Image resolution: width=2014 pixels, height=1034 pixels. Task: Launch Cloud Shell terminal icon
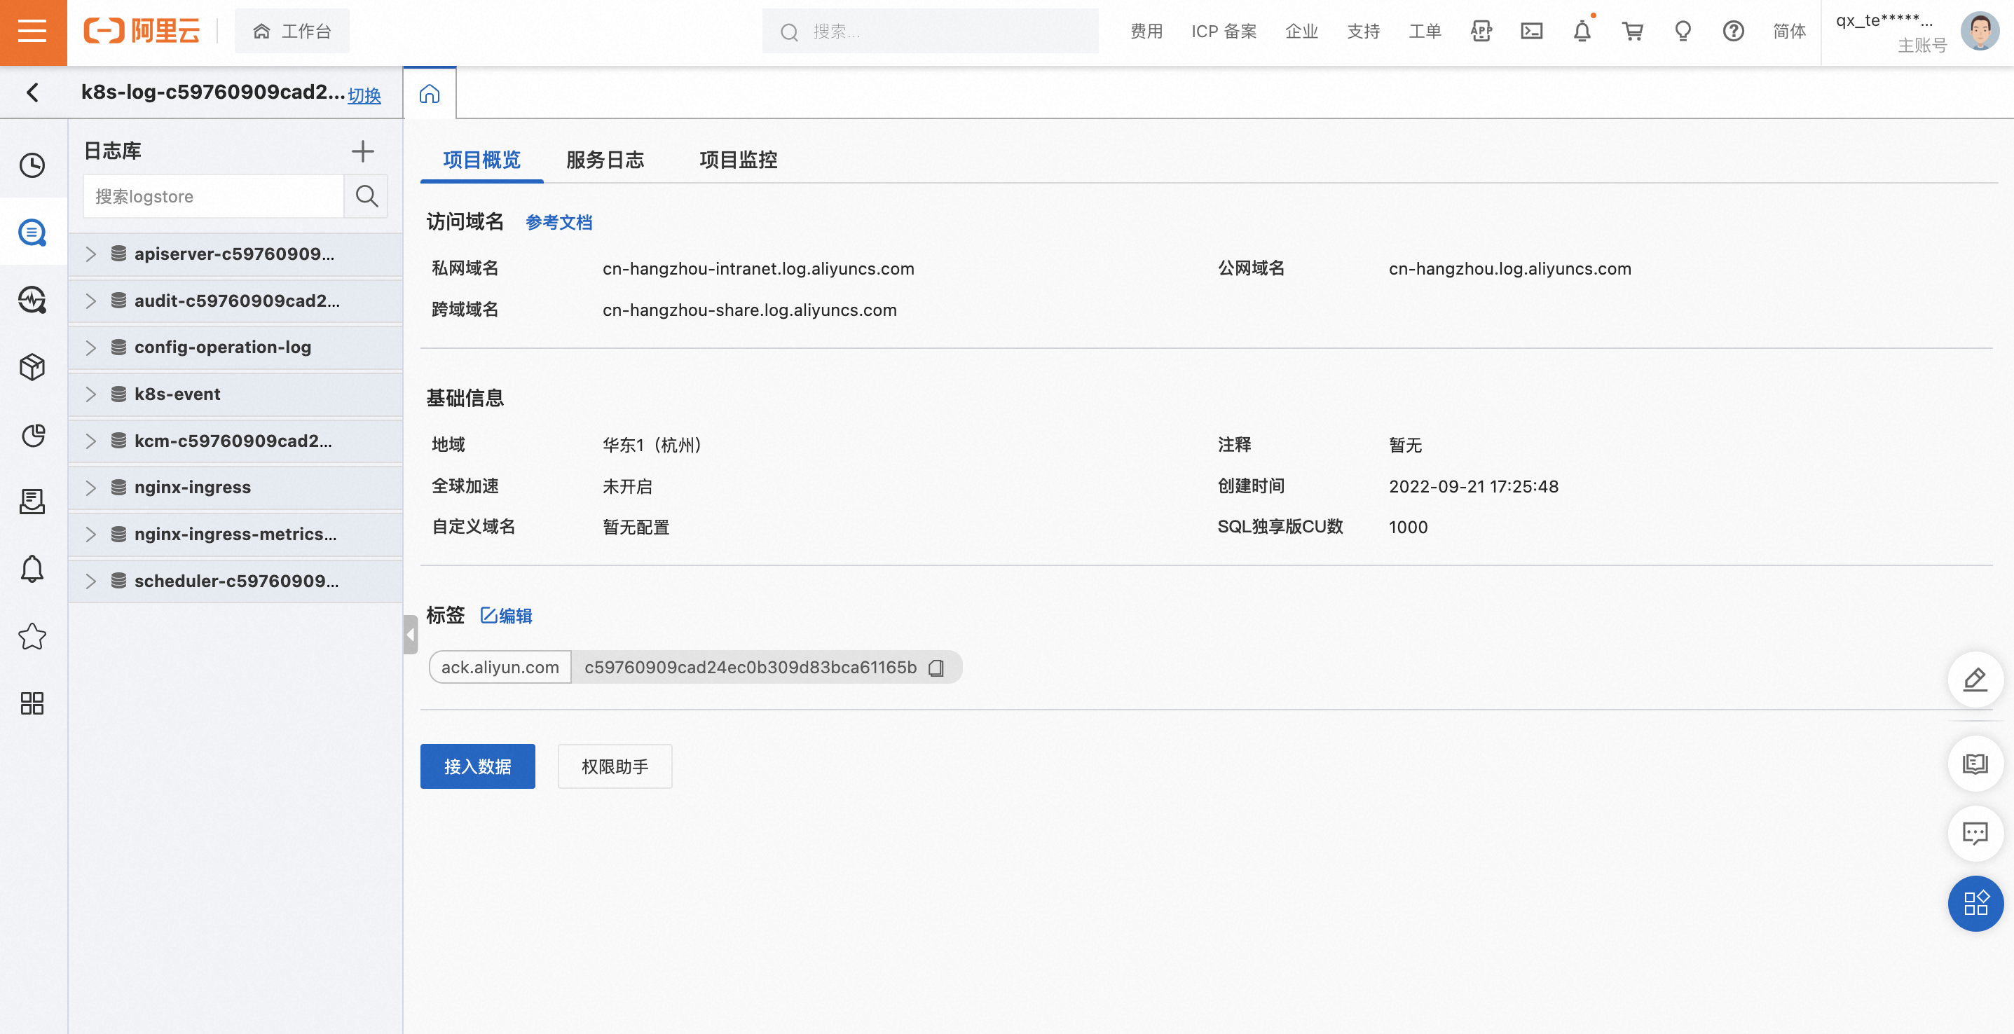pyautogui.click(x=1531, y=32)
